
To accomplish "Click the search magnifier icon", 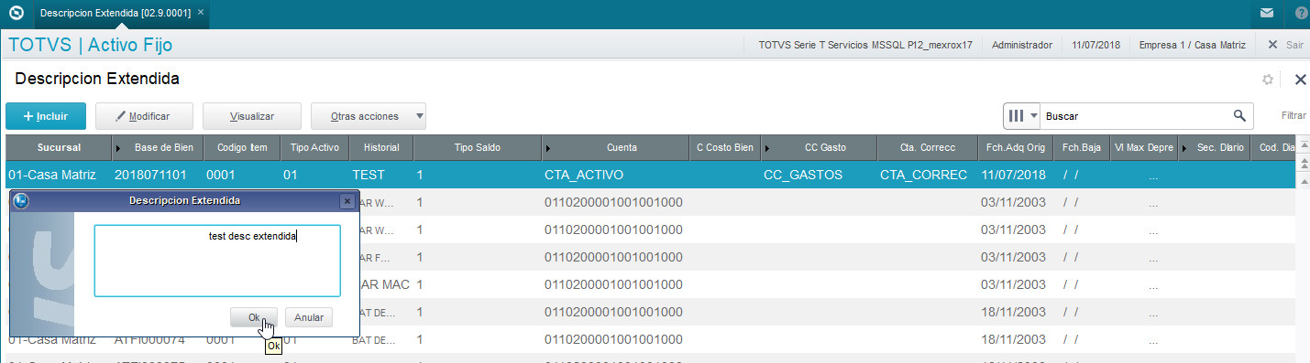I will point(1239,116).
